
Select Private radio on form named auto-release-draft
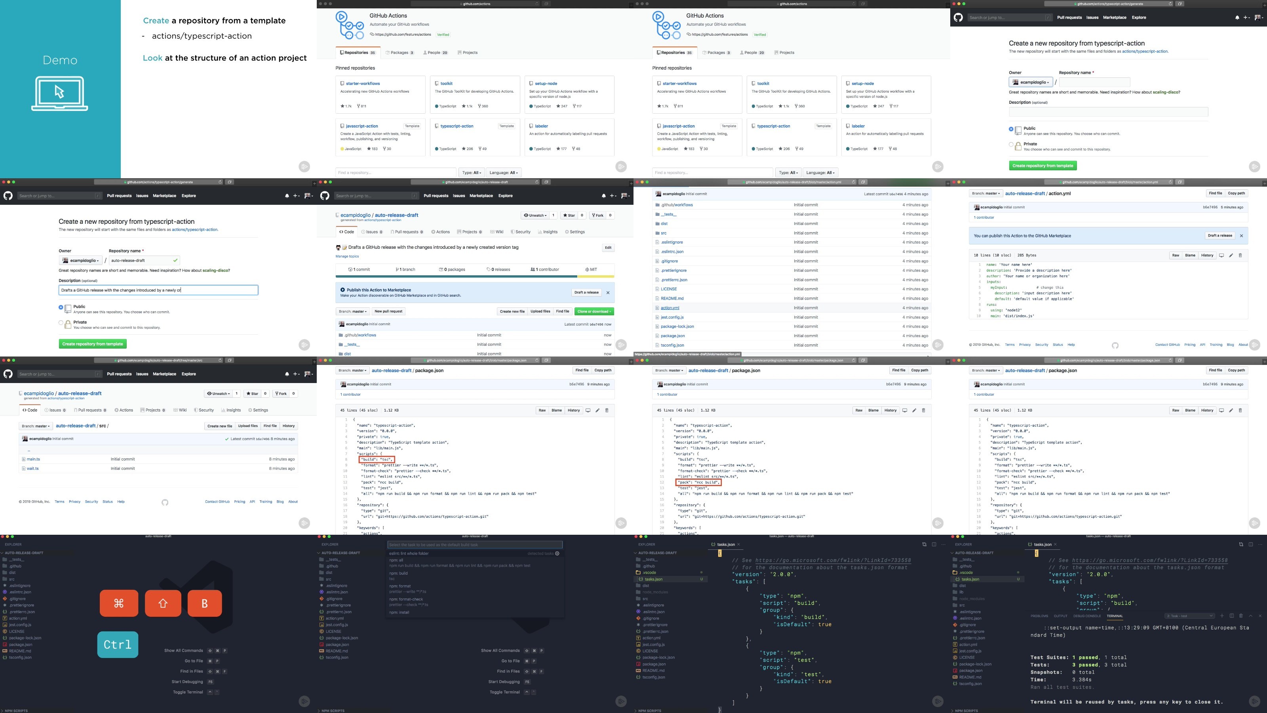pos(61,323)
